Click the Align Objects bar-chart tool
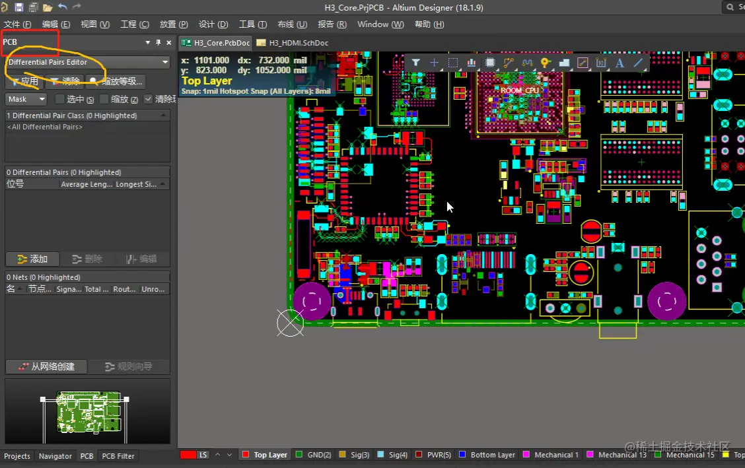 coord(472,62)
